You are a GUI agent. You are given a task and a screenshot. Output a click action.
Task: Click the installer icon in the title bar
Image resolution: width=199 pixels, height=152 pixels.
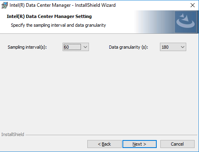pos(4,5)
